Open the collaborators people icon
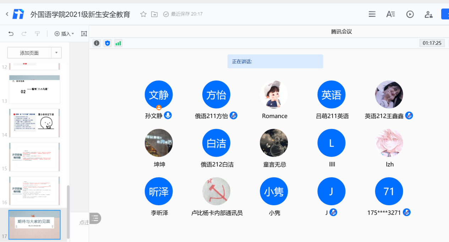 click(428, 14)
